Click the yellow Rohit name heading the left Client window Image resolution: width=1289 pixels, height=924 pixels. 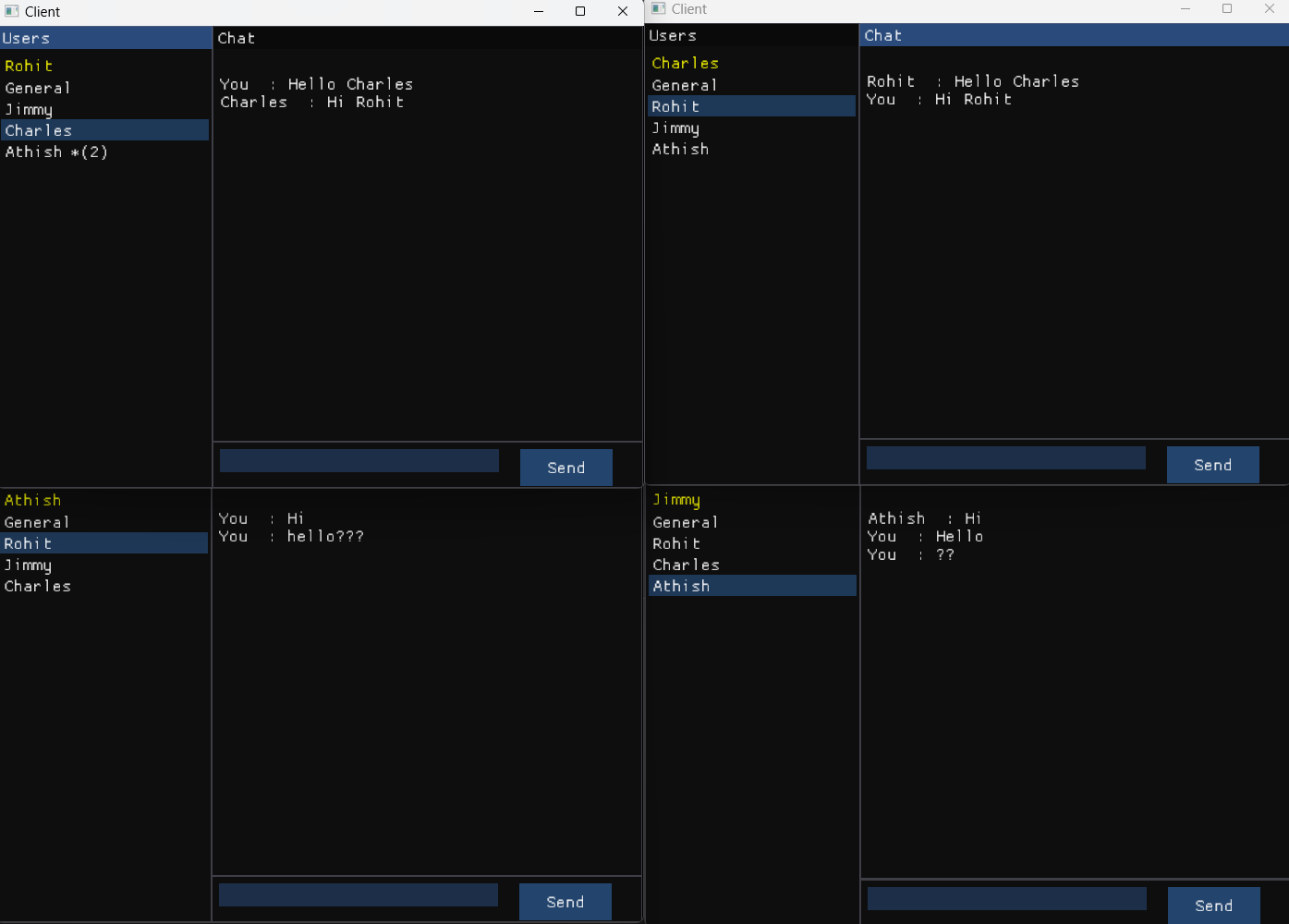point(29,67)
